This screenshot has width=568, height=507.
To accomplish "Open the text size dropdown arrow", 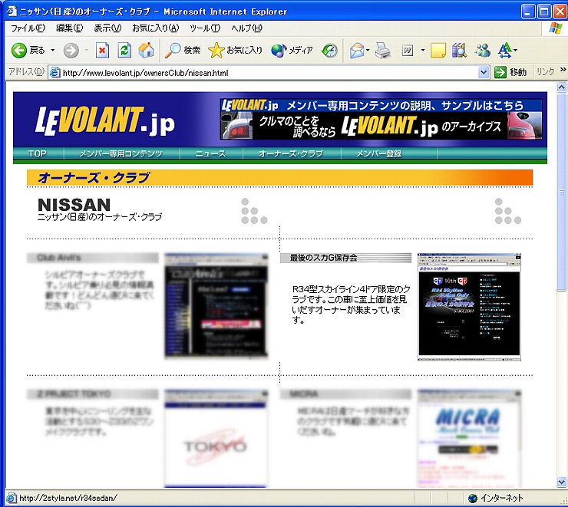I will tap(515, 51).
